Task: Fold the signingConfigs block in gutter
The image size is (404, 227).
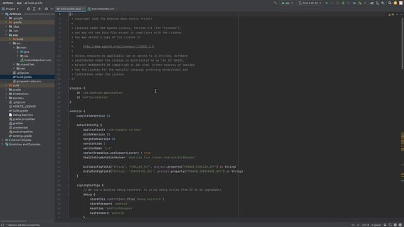Action: coord(69,185)
